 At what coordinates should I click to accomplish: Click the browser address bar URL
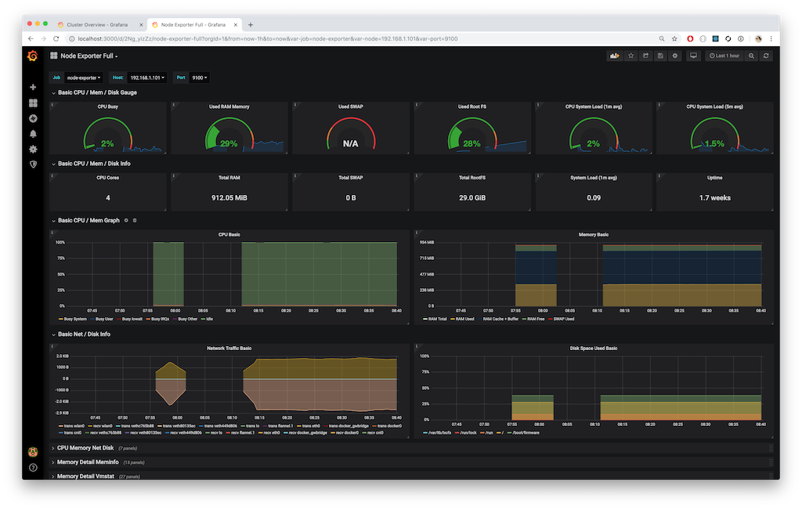click(x=268, y=39)
